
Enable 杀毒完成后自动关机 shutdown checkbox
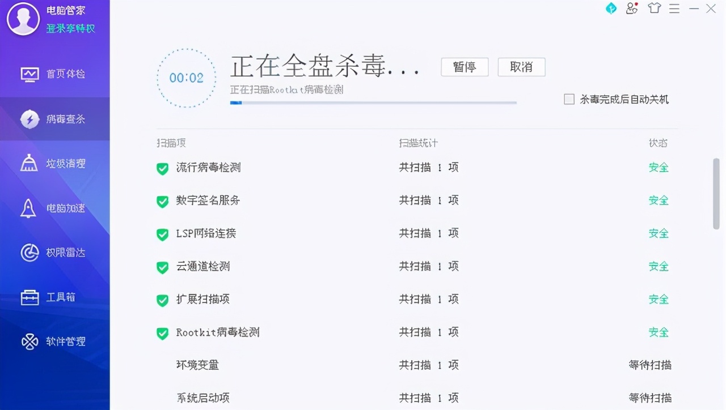coord(568,99)
